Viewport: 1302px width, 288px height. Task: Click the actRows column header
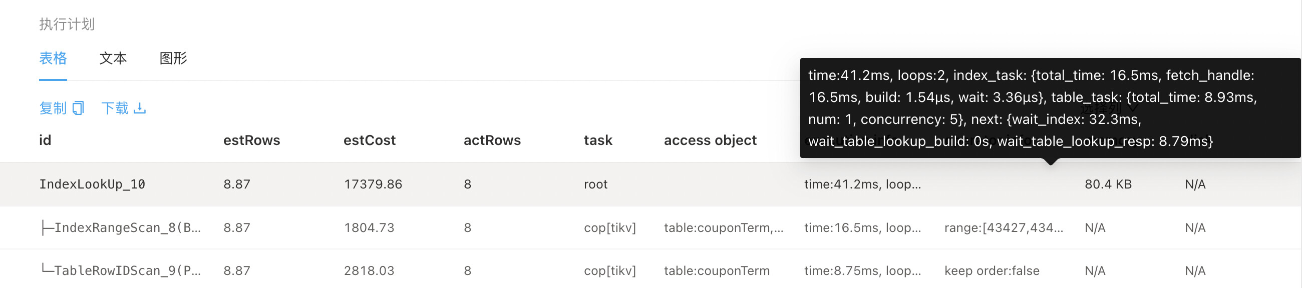[x=492, y=140]
